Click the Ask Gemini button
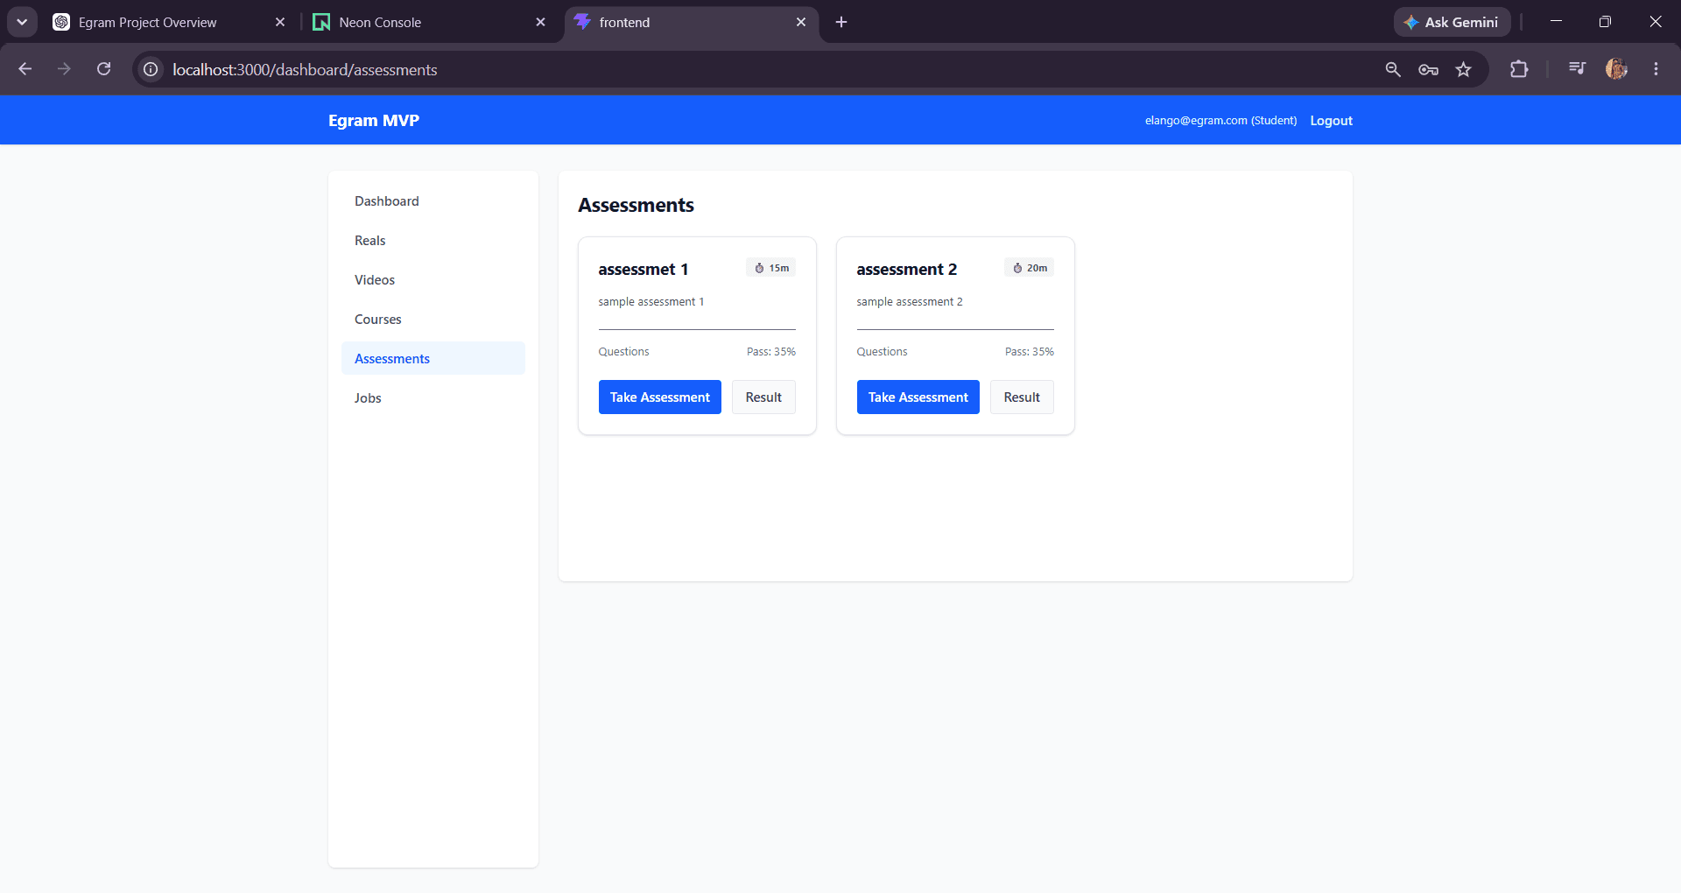The width and height of the screenshot is (1681, 893). pyautogui.click(x=1452, y=22)
